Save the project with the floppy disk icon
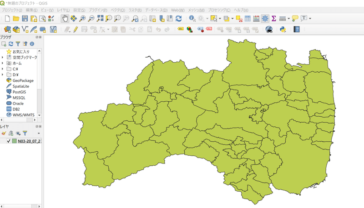364x208 pixels. coord(25,19)
